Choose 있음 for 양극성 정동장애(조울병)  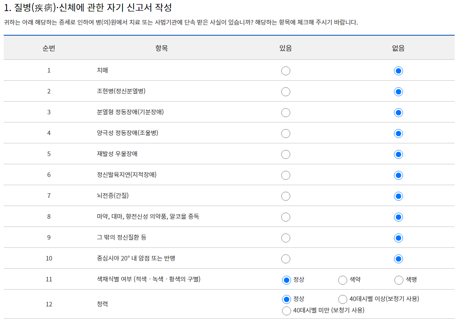coord(285,134)
